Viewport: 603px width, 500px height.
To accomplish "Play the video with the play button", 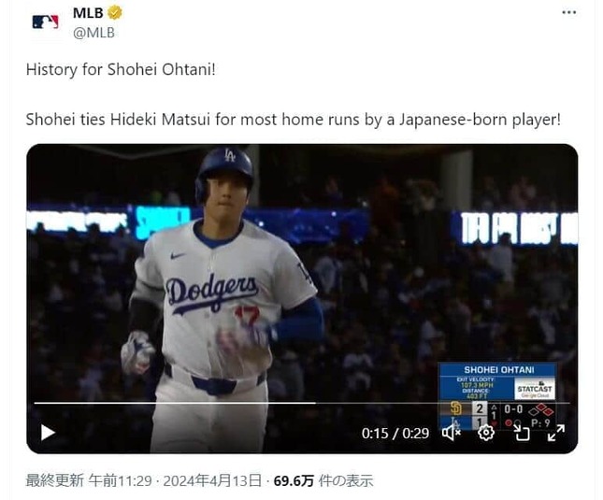I will pyautogui.click(x=48, y=433).
